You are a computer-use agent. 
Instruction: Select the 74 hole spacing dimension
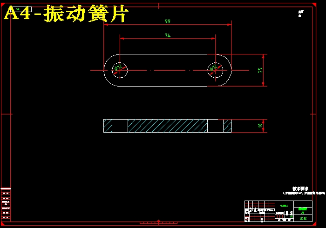tap(167, 35)
